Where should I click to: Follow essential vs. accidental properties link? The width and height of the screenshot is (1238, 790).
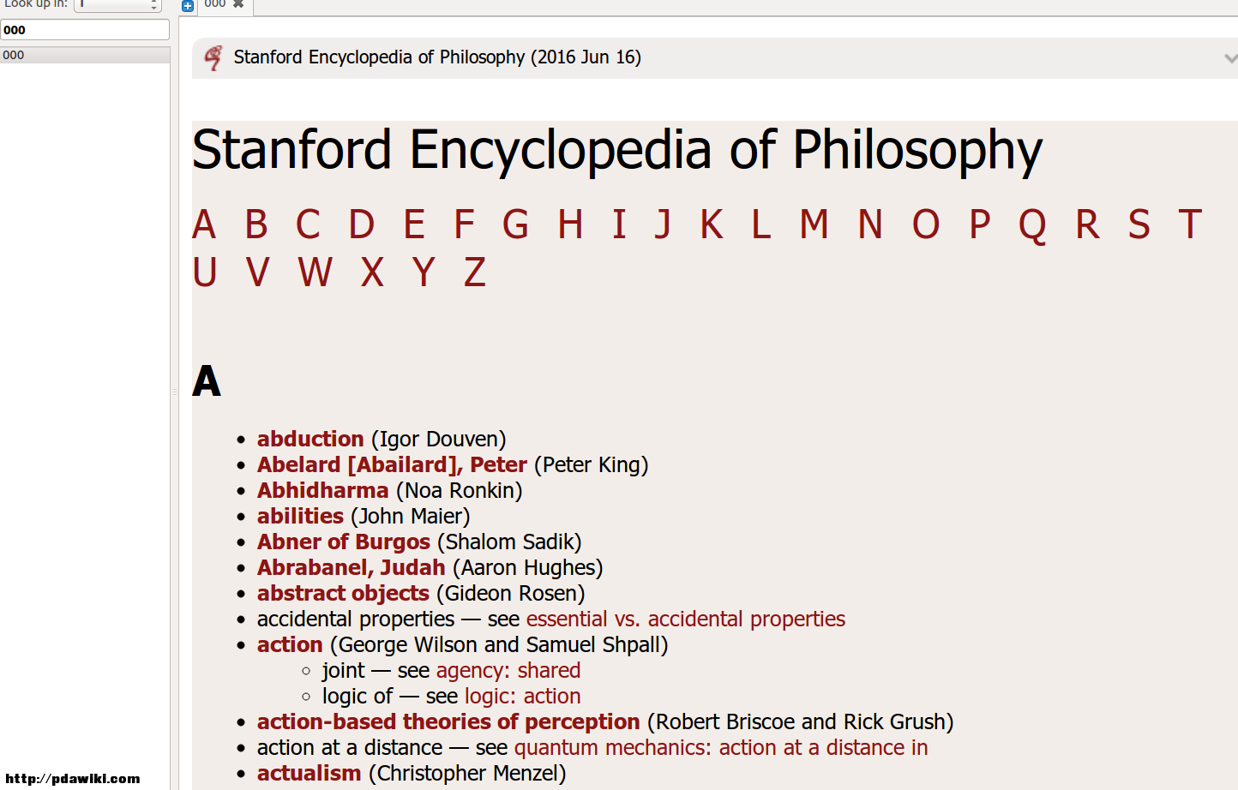[686, 619]
